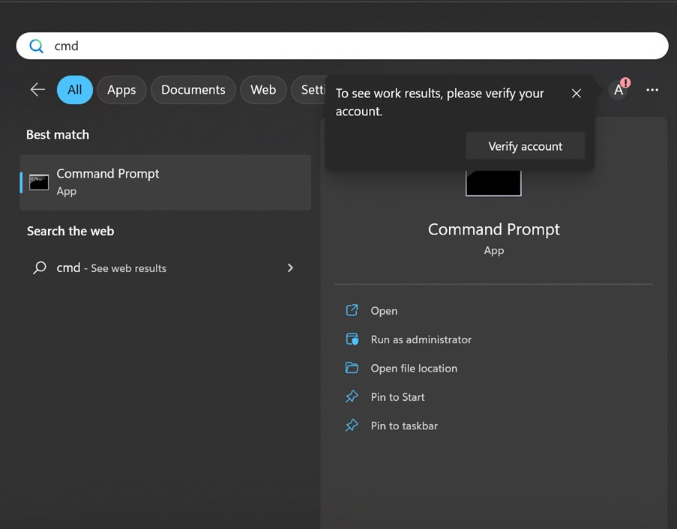The width and height of the screenshot is (677, 529).
Task: Click the Run as administrator option
Action: click(x=421, y=339)
